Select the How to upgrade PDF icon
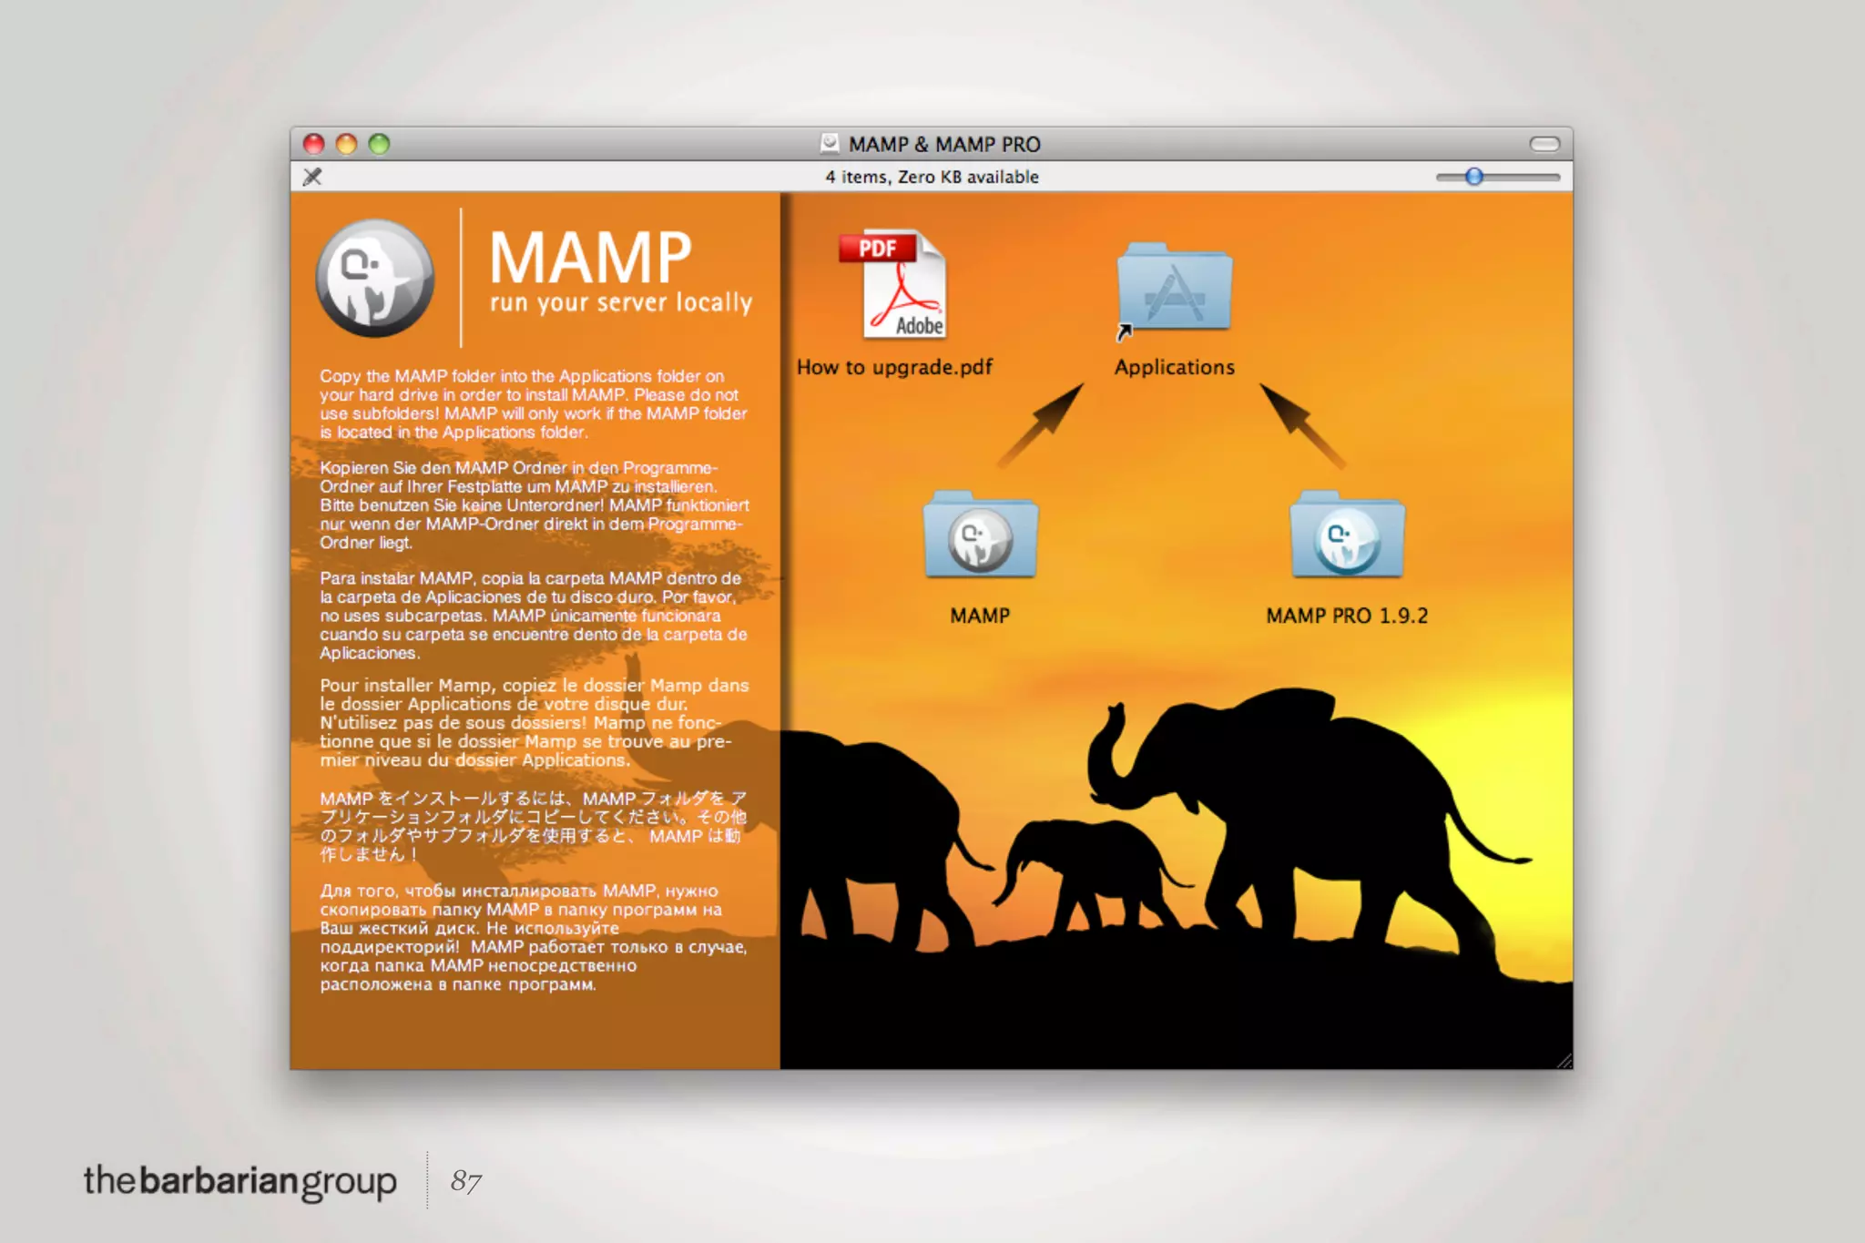This screenshot has width=1865, height=1243. (893, 284)
